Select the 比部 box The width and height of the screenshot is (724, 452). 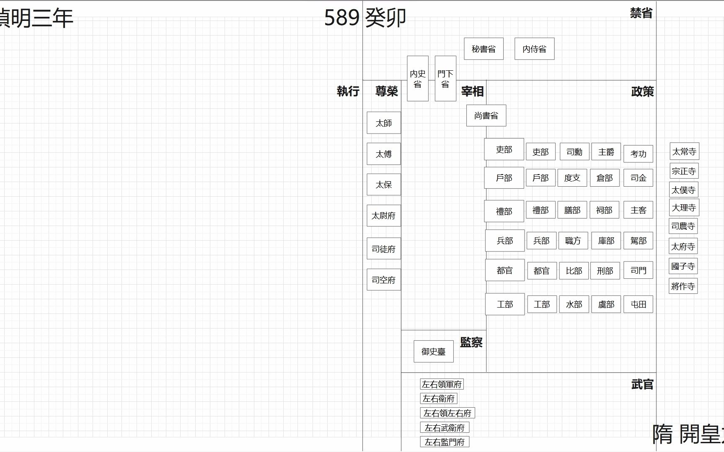[574, 271]
